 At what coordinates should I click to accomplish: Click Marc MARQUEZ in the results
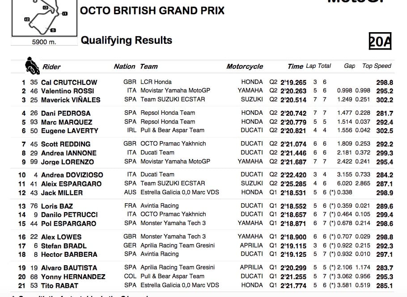pyautogui.click(x=67, y=122)
